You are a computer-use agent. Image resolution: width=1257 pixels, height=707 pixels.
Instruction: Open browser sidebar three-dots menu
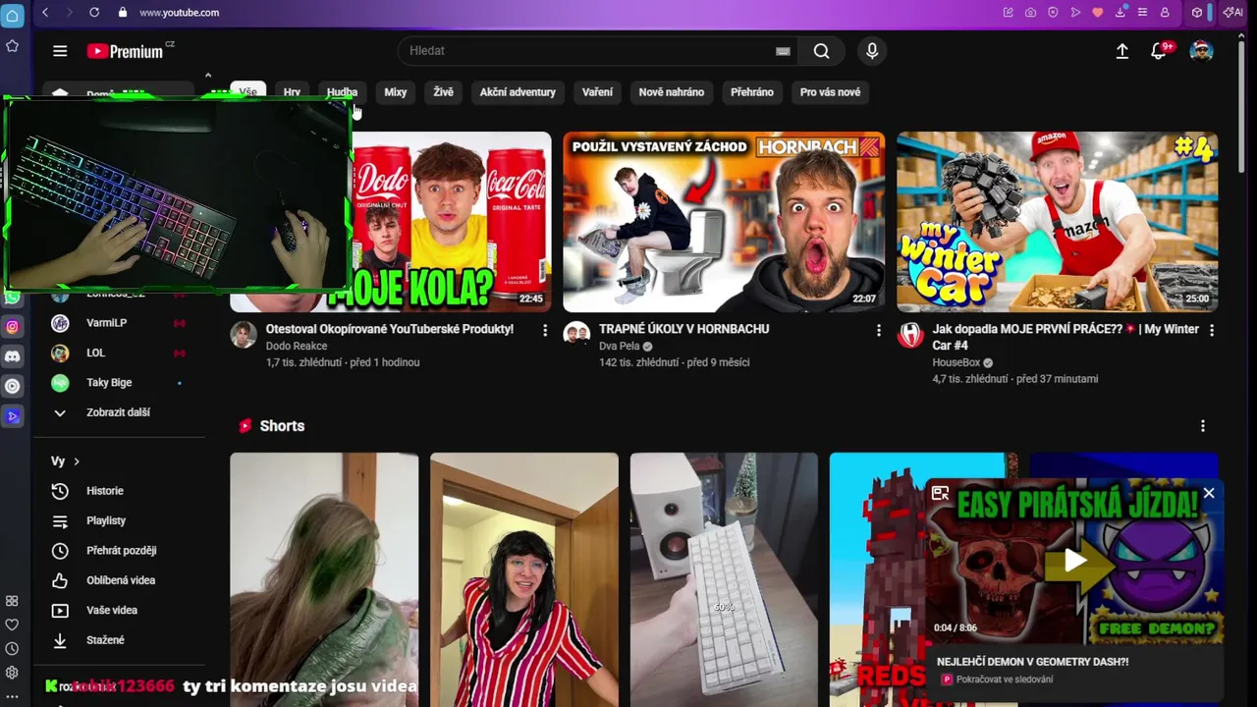tap(12, 697)
